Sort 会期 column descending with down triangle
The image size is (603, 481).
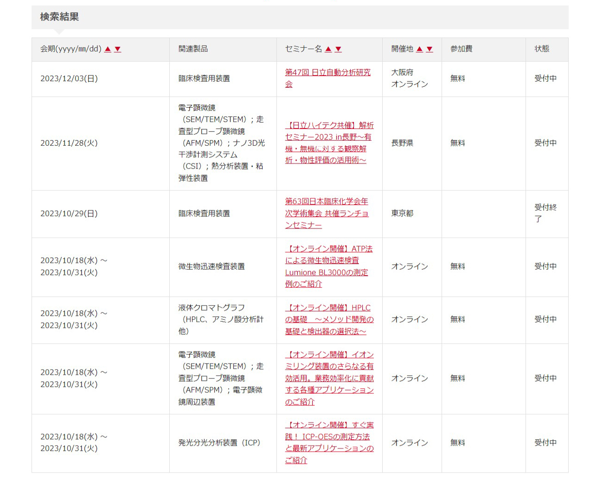point(117,49)
